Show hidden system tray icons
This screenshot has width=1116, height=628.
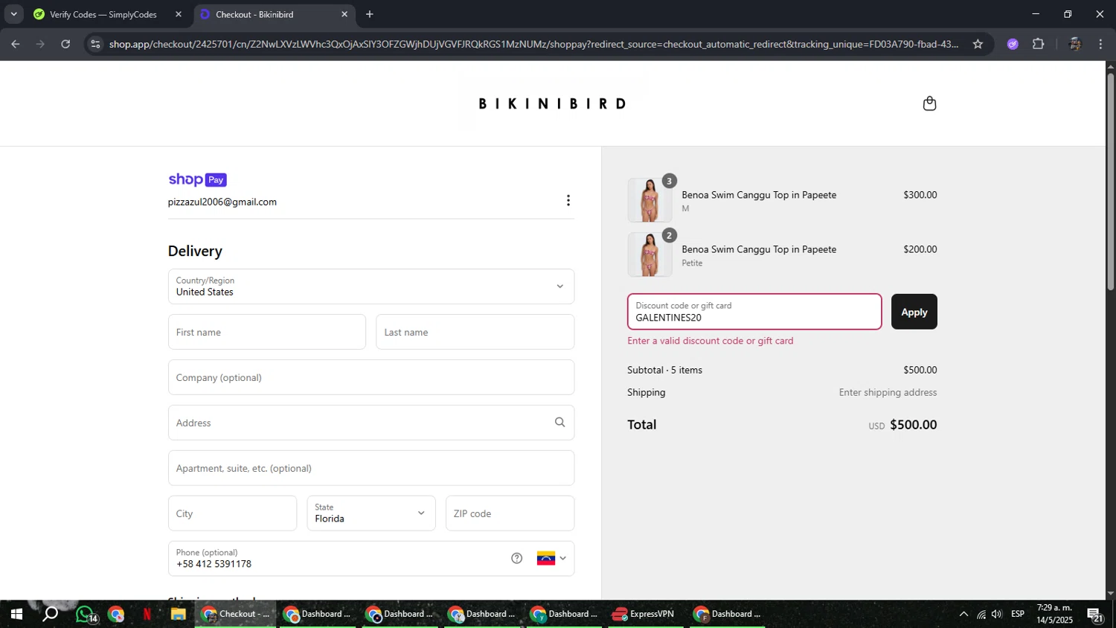pyautogui.click(x=963, y=614)
